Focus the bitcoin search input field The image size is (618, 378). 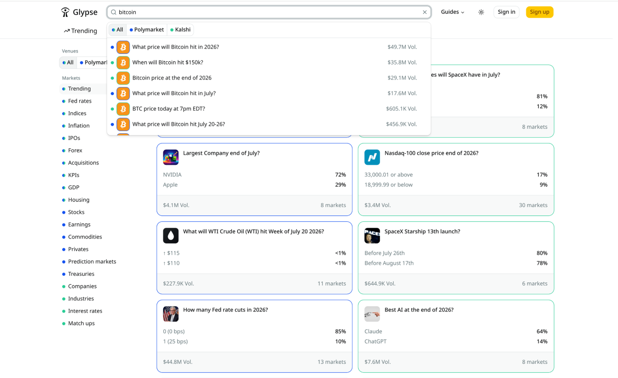[x=269, y=12]
